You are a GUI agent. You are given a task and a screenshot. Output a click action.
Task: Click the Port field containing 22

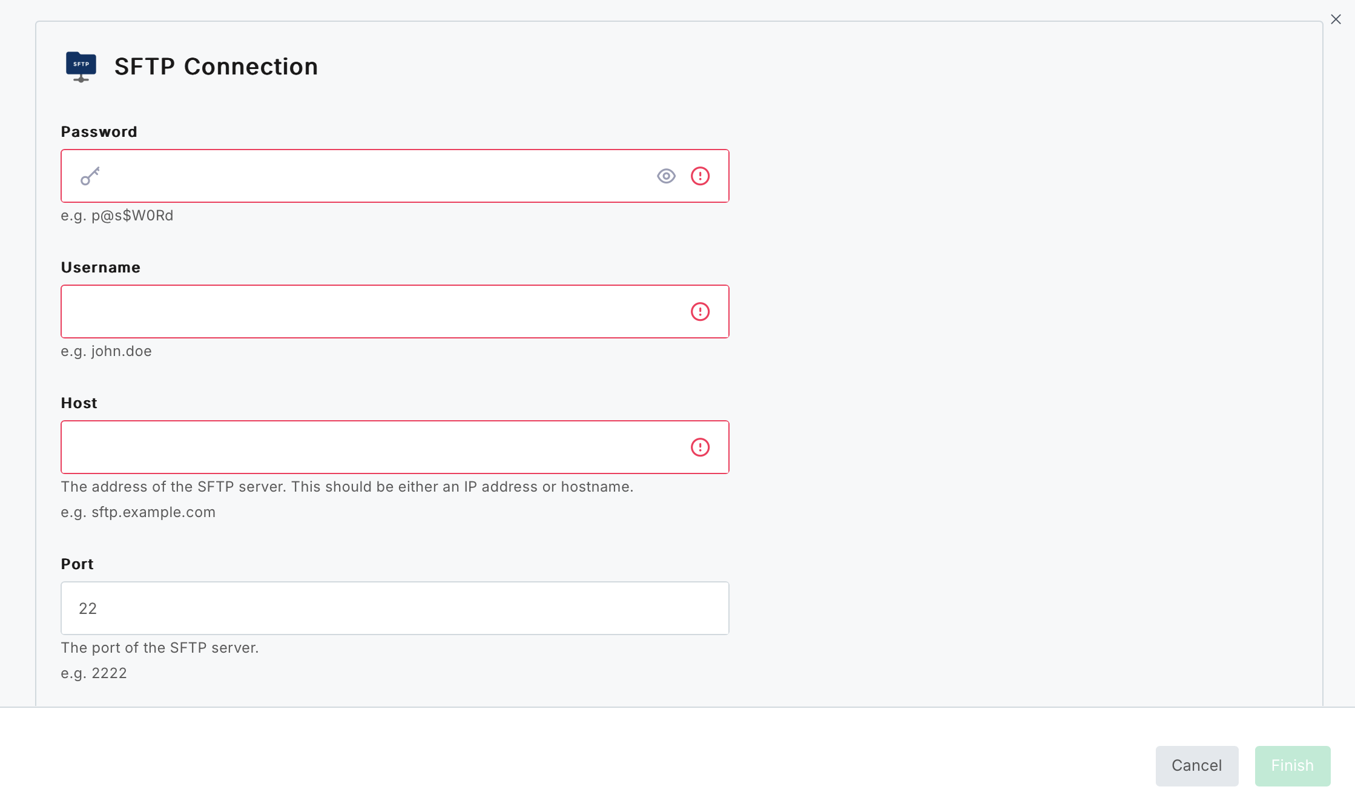click(395, 608)
